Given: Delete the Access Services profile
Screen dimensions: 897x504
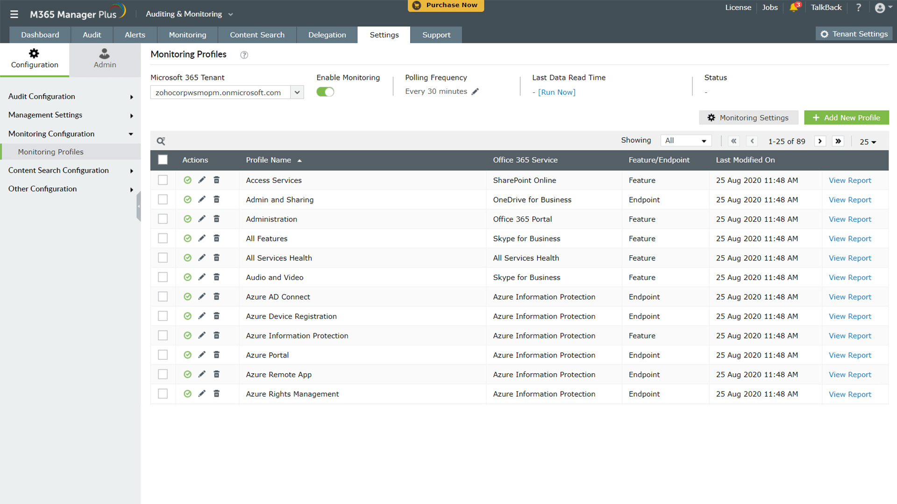Looking at the screenshot, I should coord(216,180).
